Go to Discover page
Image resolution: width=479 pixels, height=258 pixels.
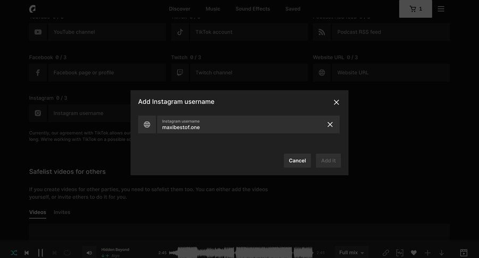(179, 9)
